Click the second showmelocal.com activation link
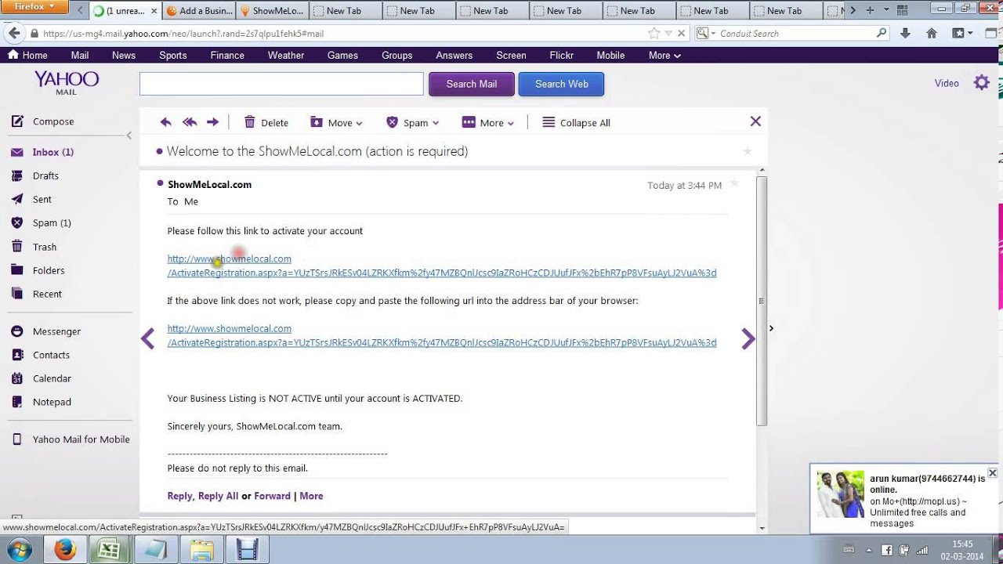This screenshot has height=564, width=1003. [441, 335]
